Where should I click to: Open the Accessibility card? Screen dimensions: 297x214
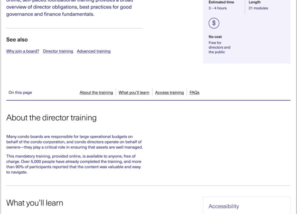tap(247, 206)
